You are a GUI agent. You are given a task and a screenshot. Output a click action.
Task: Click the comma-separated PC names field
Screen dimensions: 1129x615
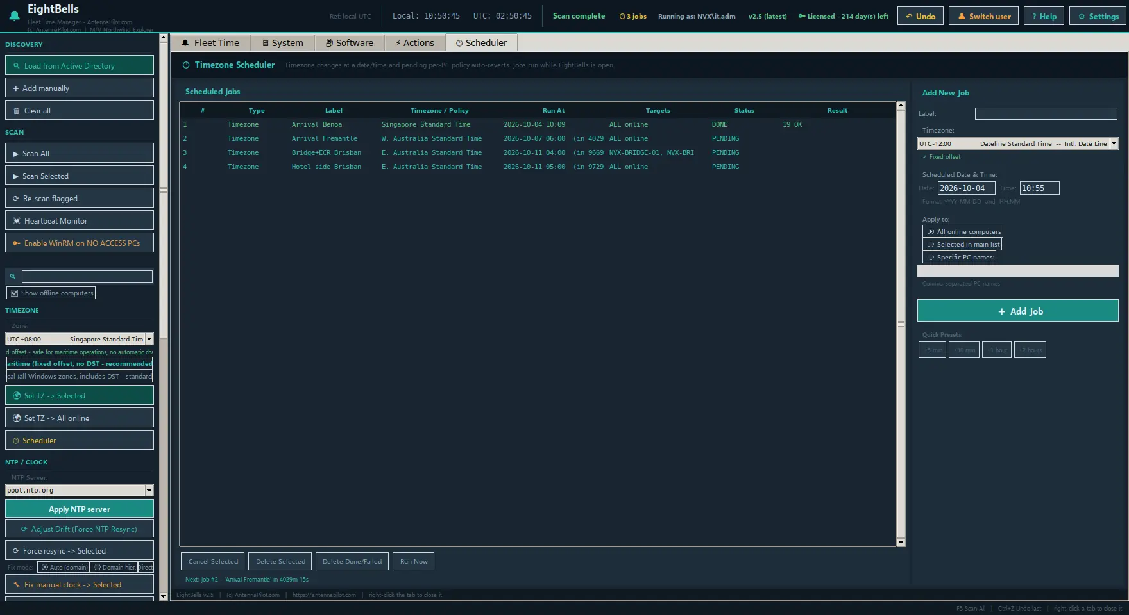(1017, 271)
